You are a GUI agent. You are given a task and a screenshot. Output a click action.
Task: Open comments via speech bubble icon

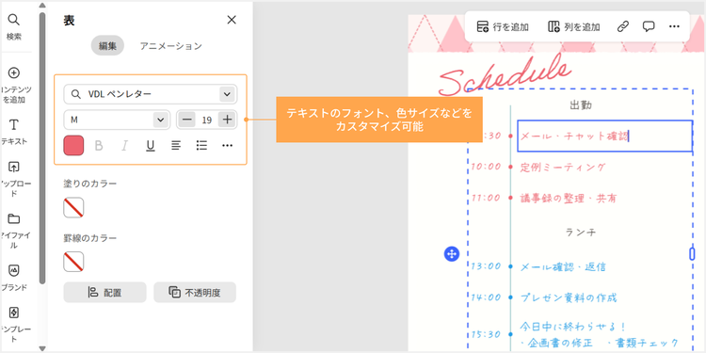click(649, 26)
